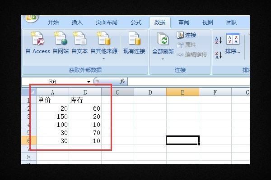Open the 属性 properties option
Viewport: 271px width, 180px height.
[187, 45]
